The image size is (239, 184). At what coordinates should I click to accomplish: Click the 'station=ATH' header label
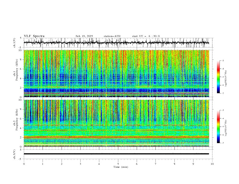tap(112, 36)
